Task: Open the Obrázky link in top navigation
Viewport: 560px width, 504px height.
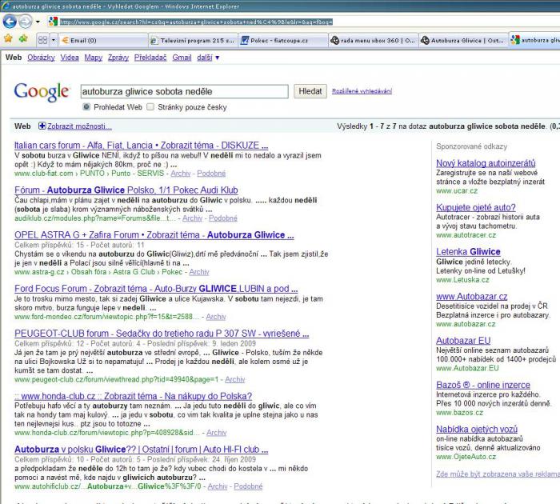Action: point(42,58)
